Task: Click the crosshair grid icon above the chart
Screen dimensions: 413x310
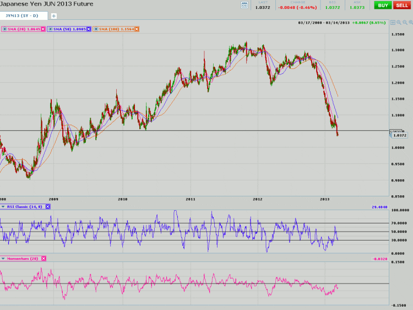Action: pos(393,23)
